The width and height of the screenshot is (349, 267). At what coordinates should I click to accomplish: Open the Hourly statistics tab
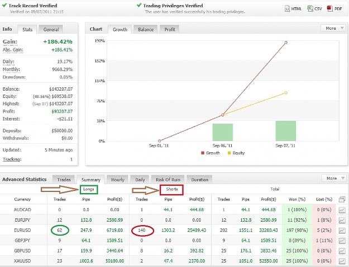pos(117,180)
